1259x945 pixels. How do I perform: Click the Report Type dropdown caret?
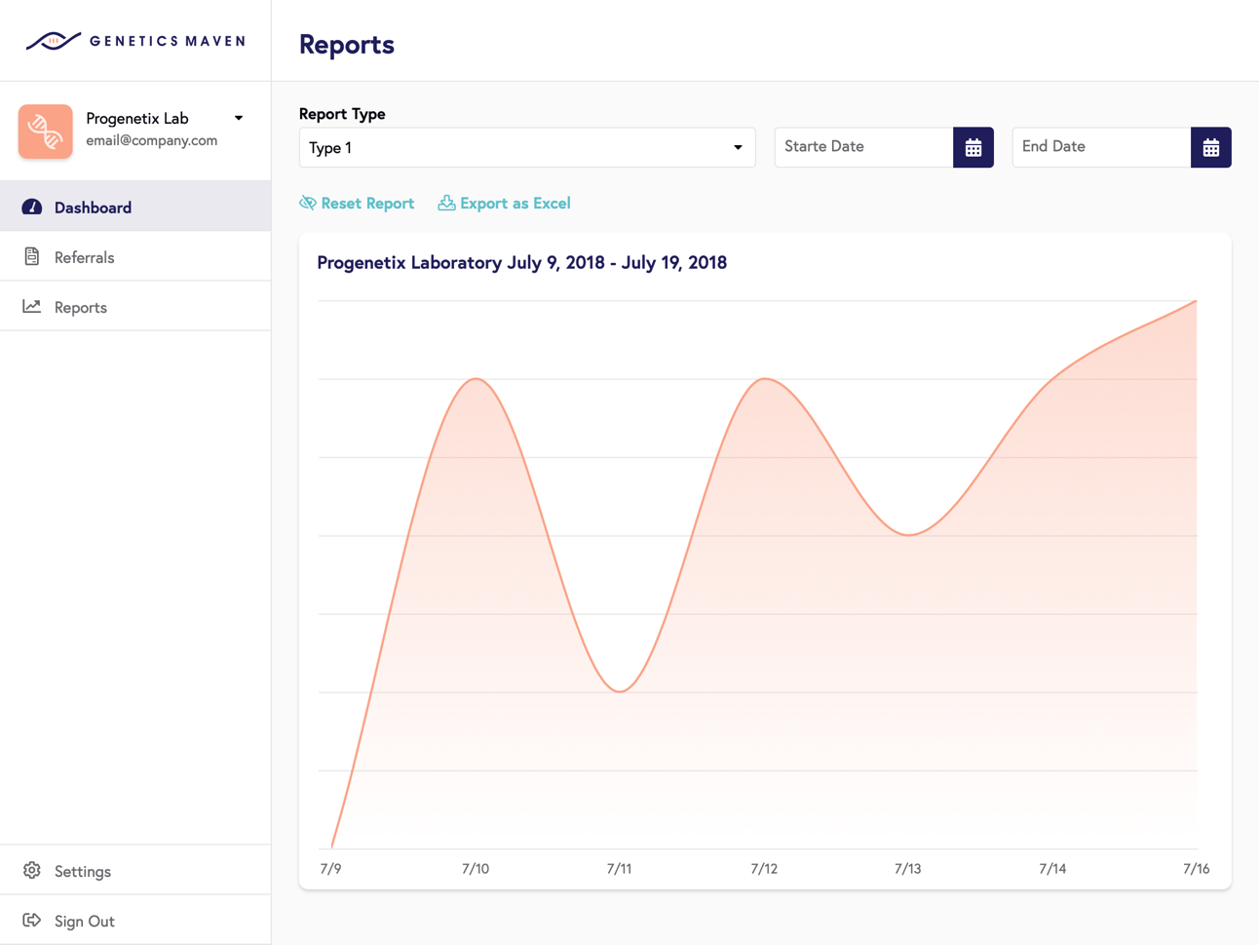[x=738, y=148]
